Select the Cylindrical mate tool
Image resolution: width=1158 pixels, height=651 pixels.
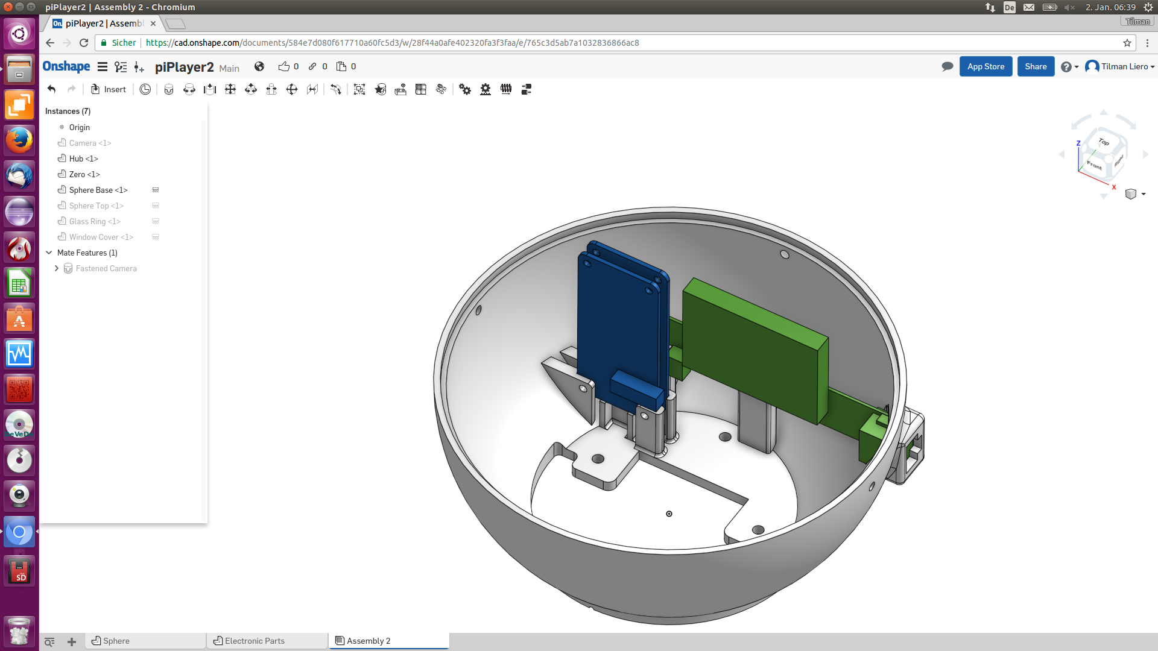tap(251, 89)
